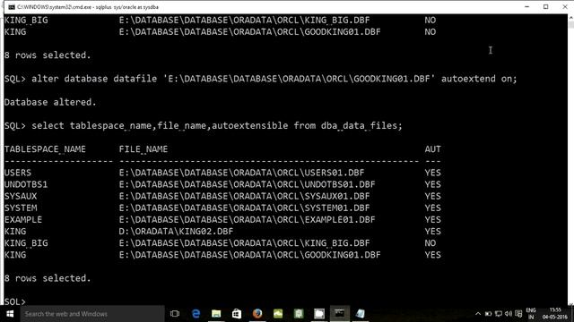Click the Search the web and Windows box
The width and height of the screenshot is (574, 322).
pyautogui.click(x=92, y=314)
